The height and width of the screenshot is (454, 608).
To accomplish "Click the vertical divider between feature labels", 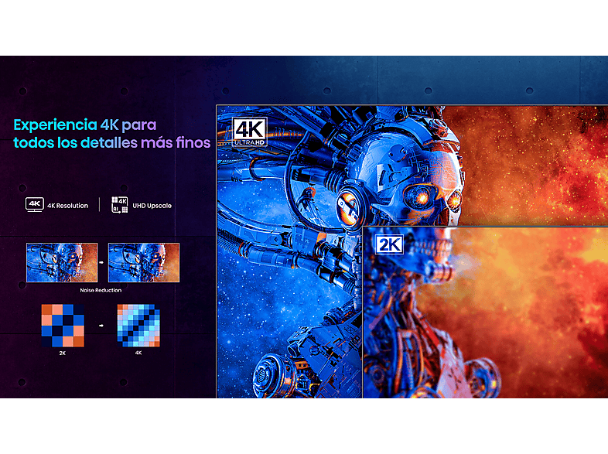I will (x=99, y=205).
